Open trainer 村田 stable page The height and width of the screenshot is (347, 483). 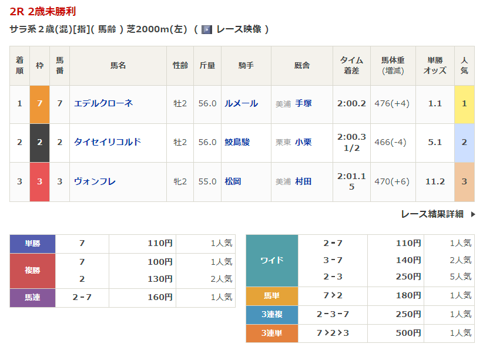point(303,181)
